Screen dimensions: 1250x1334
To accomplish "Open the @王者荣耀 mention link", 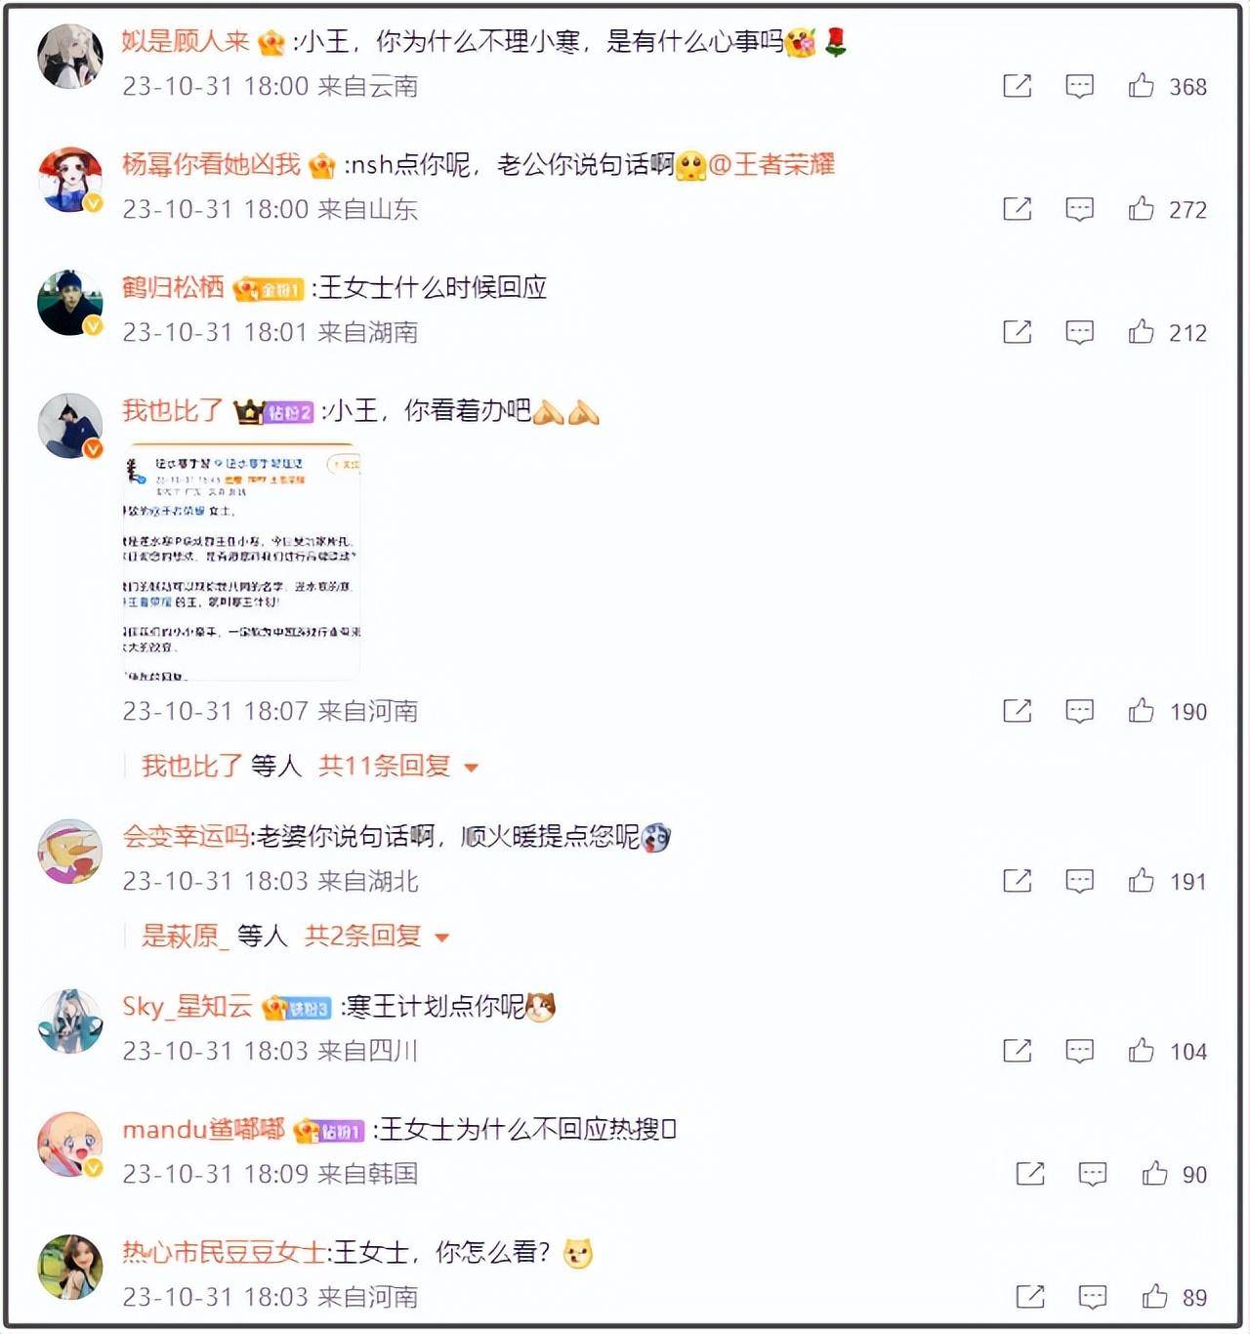I will coord(771,164).
